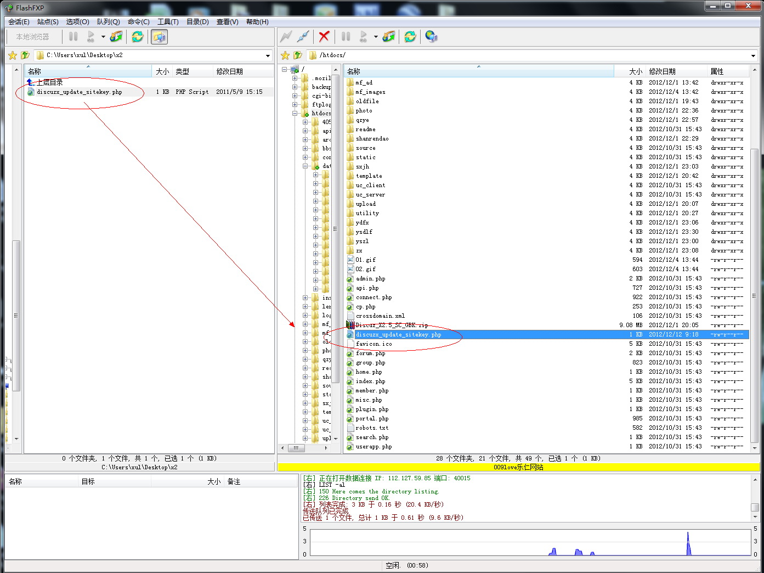Pause the local pane transfer

tap(73, 37)
